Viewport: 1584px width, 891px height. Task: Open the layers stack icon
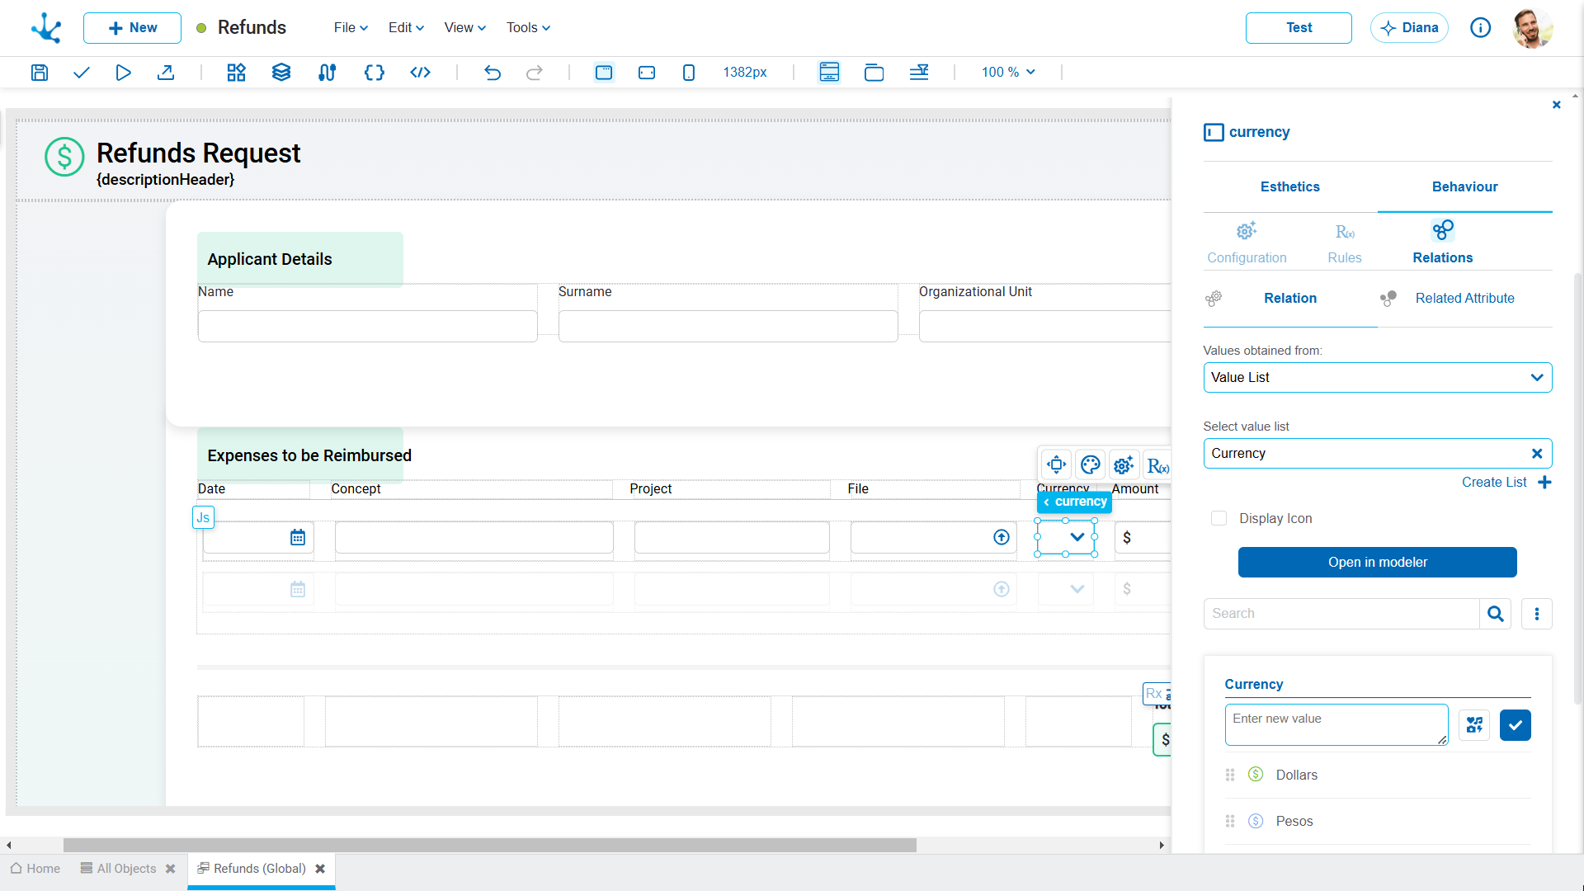tap(281, 73)
